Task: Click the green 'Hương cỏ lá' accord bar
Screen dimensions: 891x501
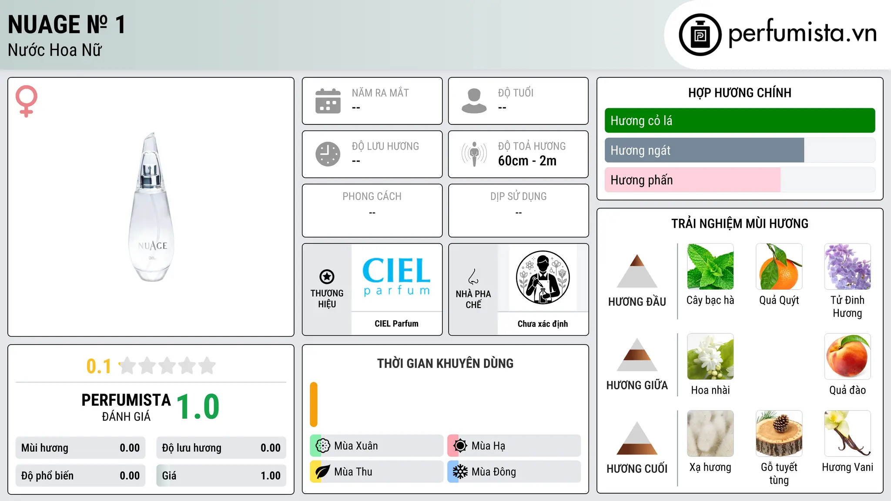Action: (x=740, y=120)
